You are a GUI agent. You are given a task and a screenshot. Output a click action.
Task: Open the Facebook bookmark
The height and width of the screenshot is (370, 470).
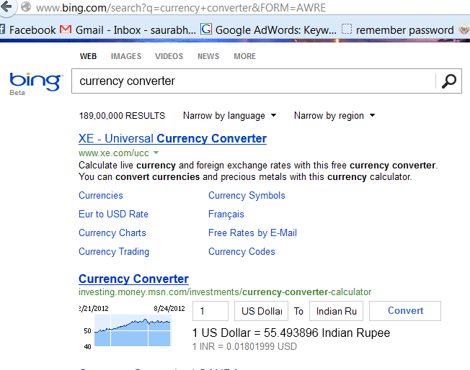[x=28, y=30]
